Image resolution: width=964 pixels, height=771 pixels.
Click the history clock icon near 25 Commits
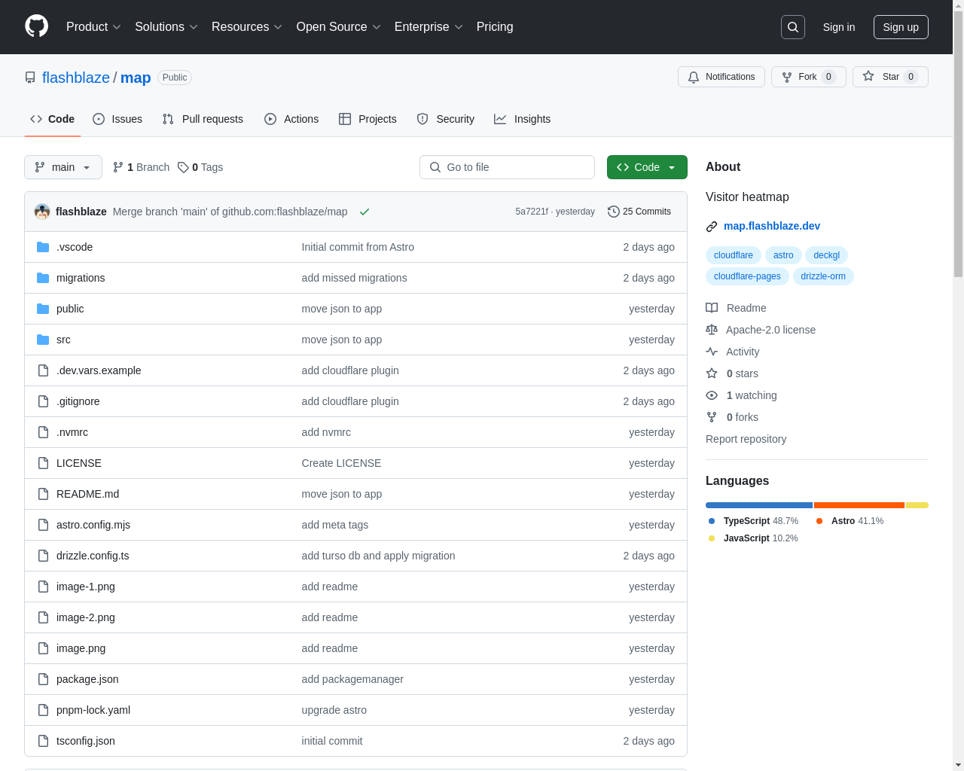click(614, 212)
